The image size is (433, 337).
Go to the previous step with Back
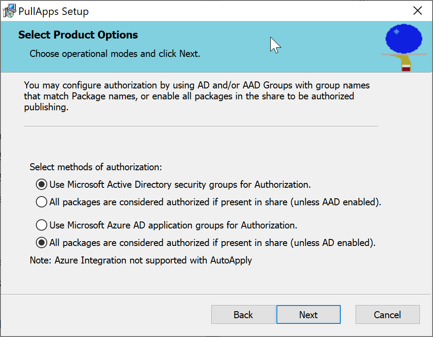coord(243,315)
